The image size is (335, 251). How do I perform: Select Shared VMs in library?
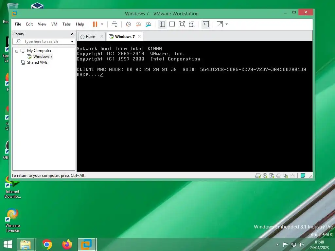coord(37,62)
